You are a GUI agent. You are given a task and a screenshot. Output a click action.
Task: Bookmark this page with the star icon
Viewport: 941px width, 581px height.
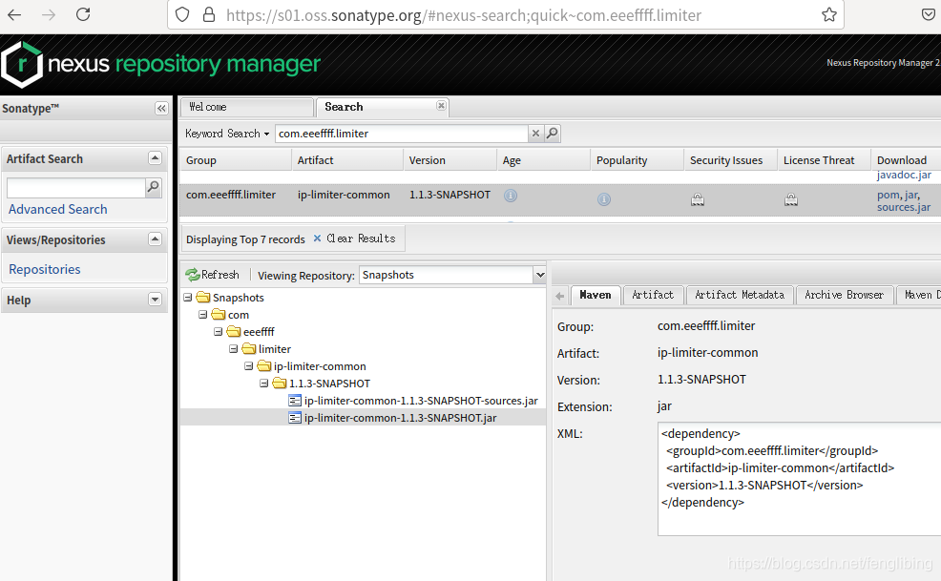point(828,15)
